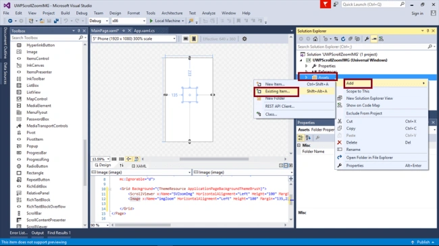
Task: Click swap panes arrows icon beside Design tab
Action: 122,166
